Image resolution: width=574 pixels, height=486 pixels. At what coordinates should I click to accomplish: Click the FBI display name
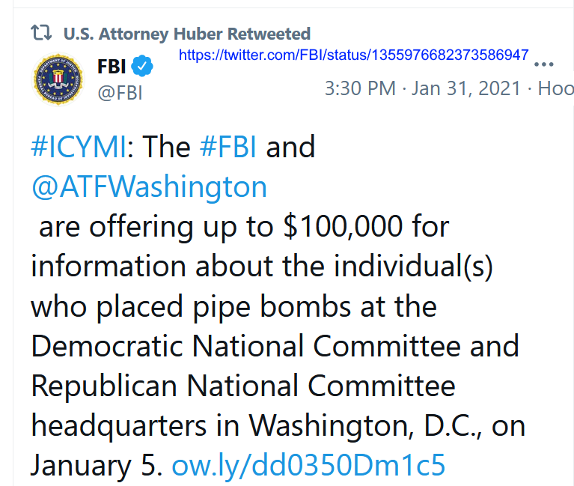pos(112,67)
